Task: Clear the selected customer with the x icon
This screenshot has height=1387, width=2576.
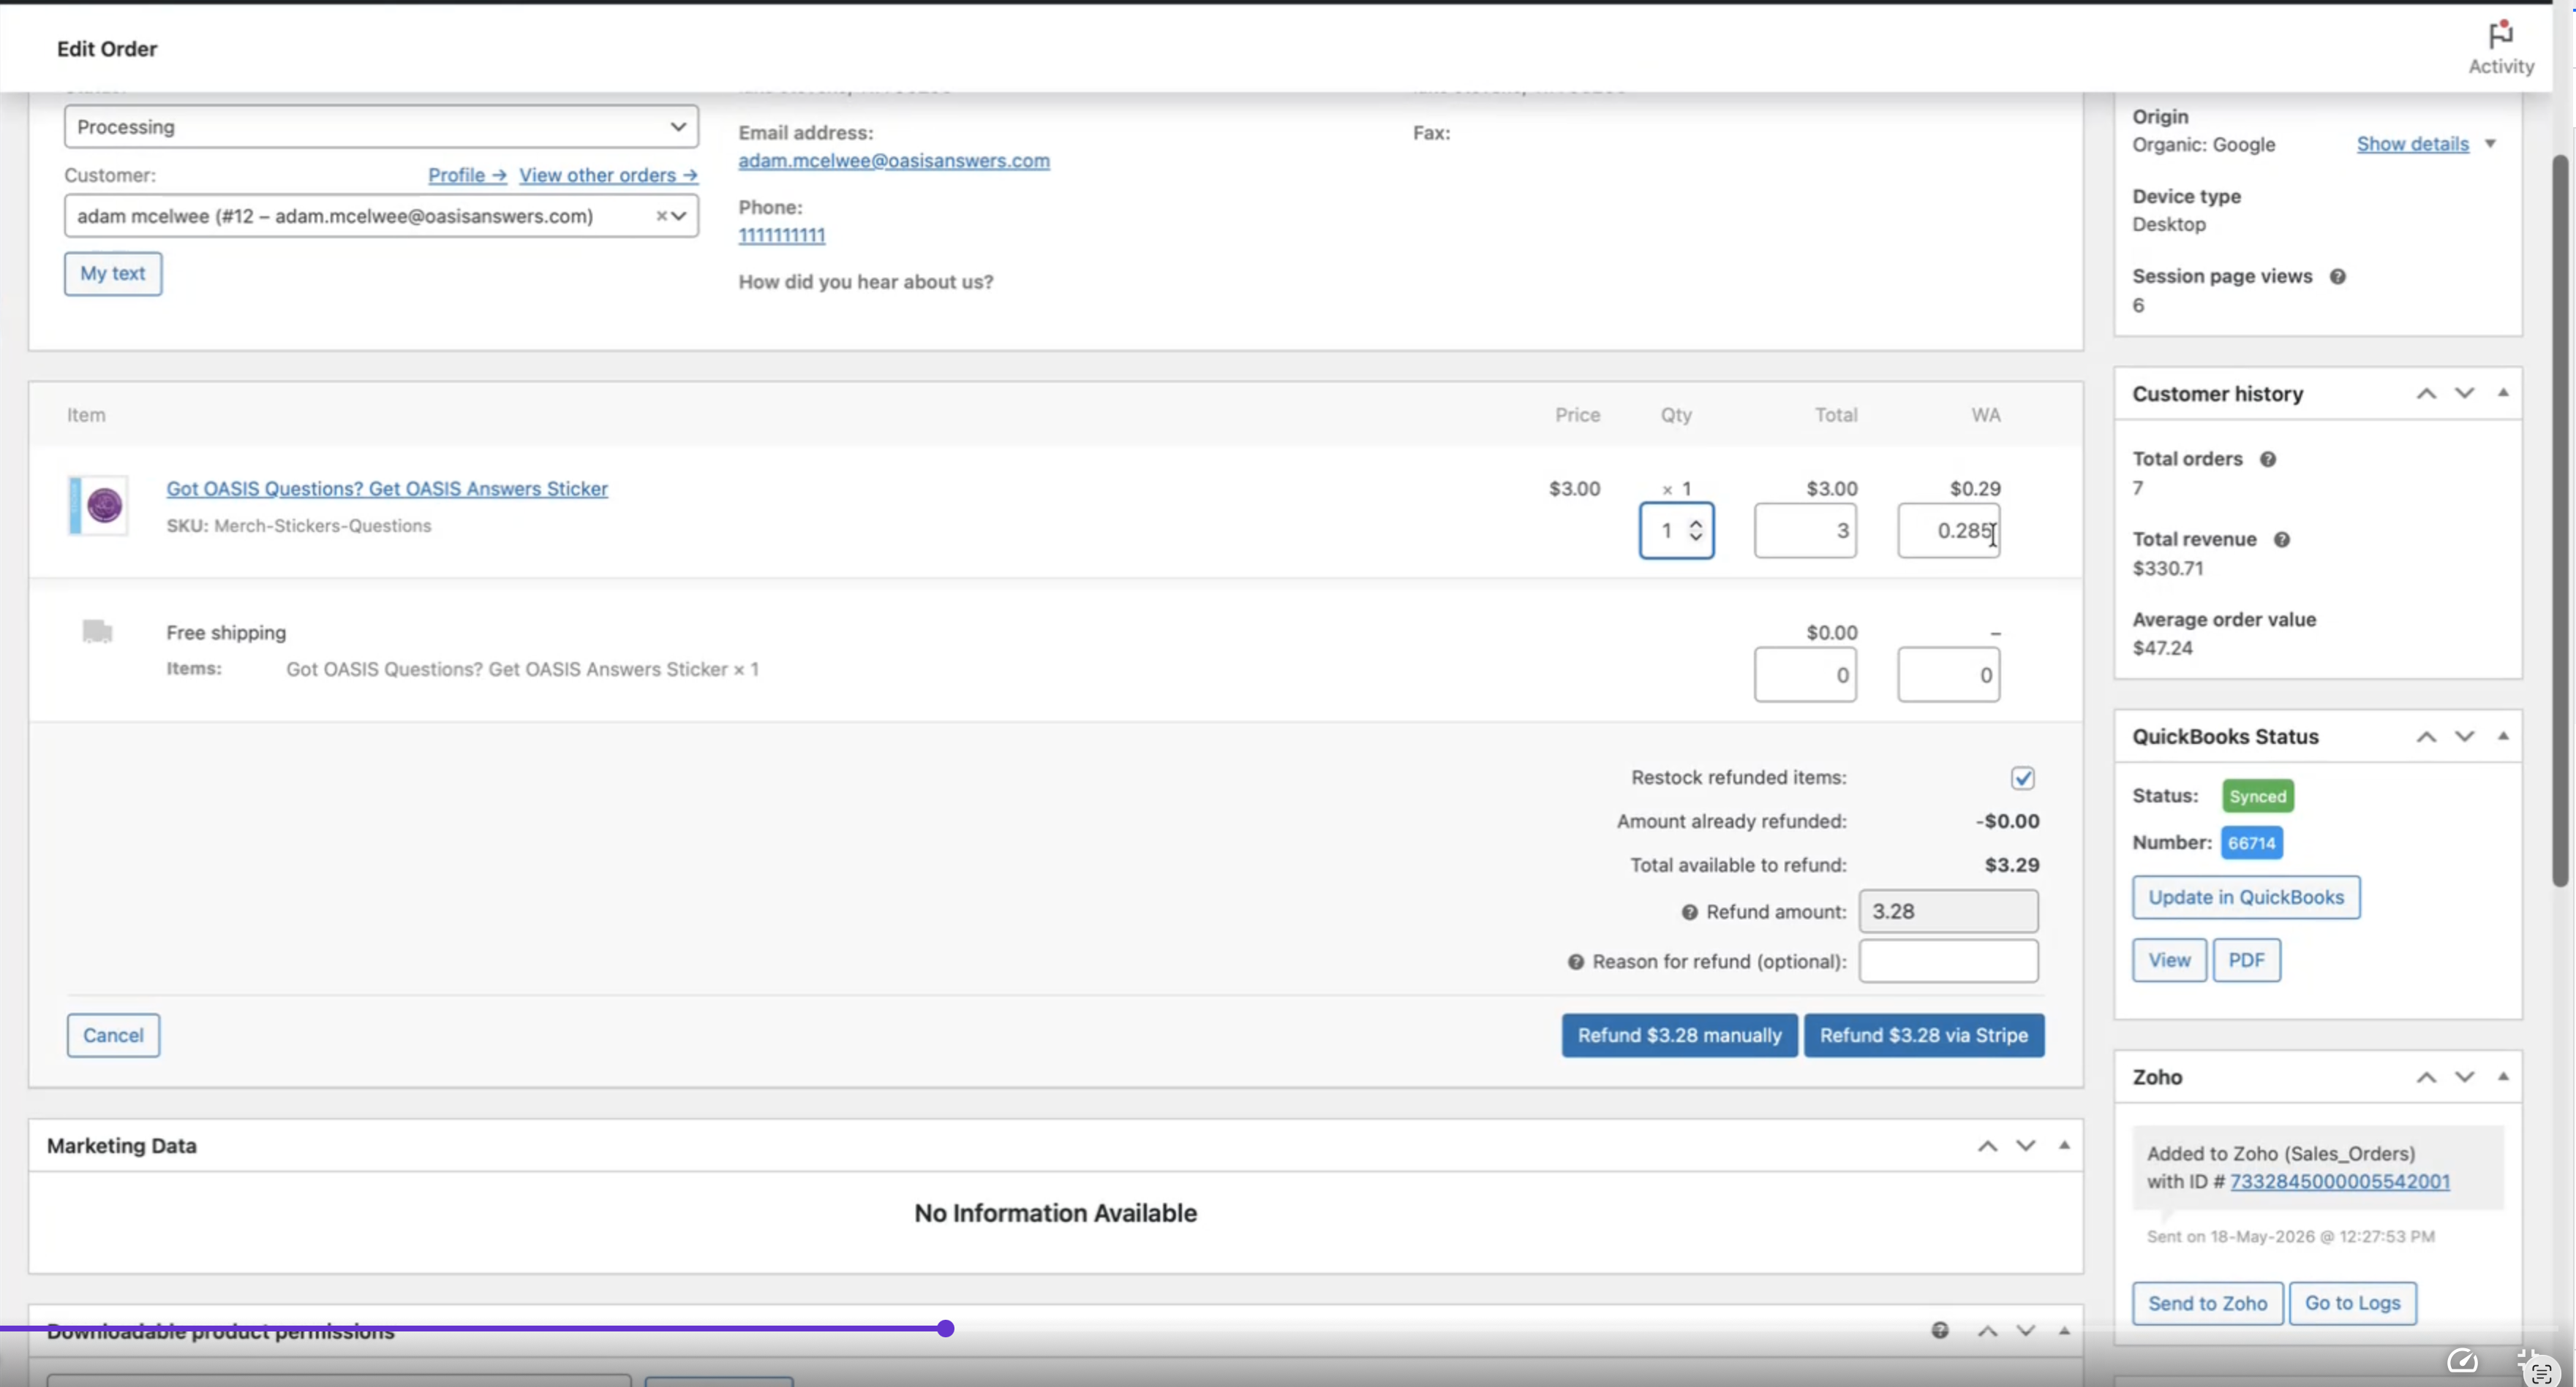Action: point(661,216)
